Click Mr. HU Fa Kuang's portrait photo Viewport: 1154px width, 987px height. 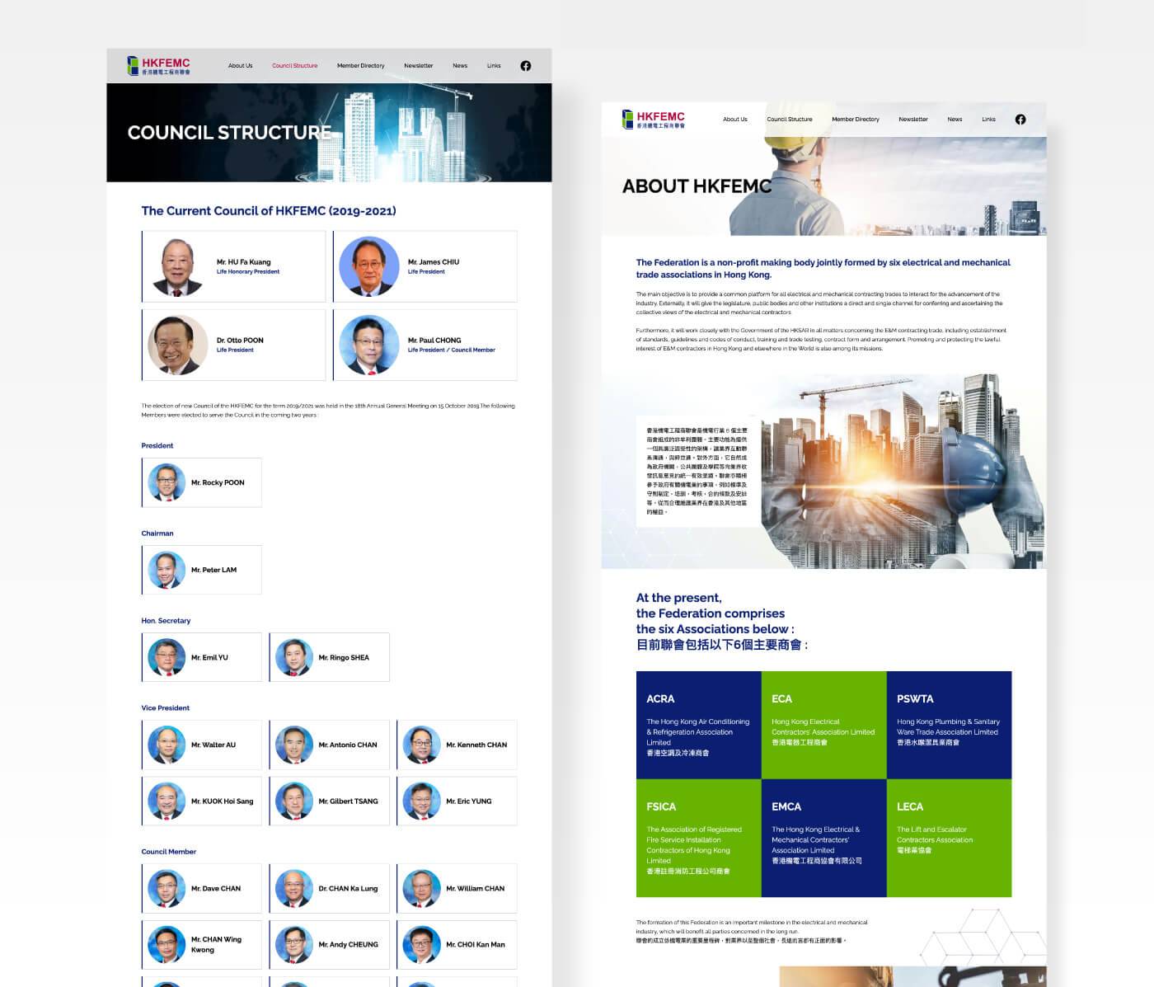tap(176, 266)
